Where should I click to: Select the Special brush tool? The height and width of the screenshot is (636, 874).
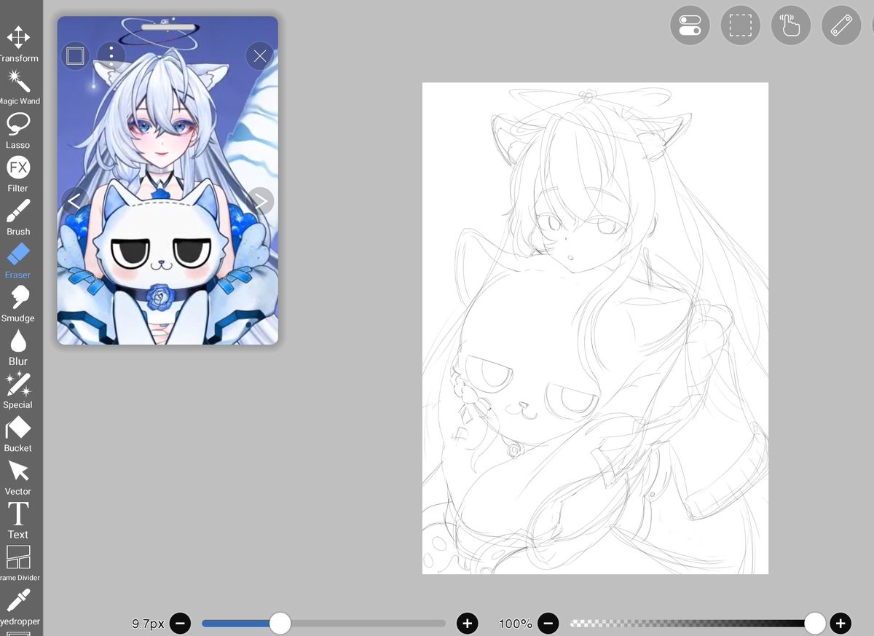tap(18, 390)
